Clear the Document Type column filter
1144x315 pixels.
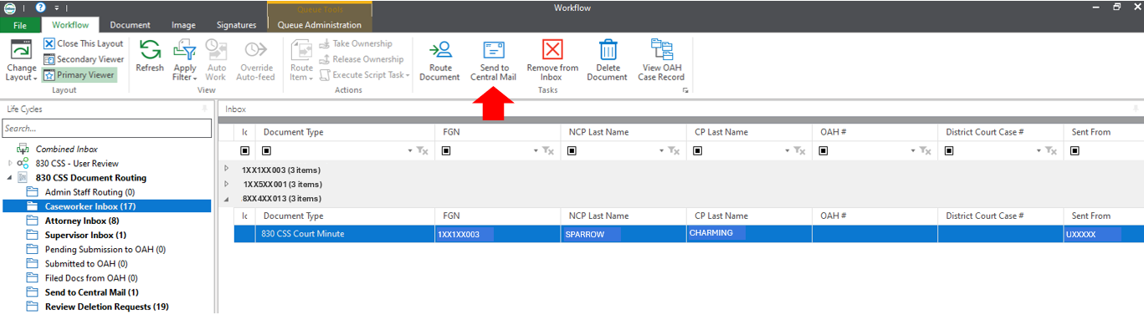tap(423, 151)
